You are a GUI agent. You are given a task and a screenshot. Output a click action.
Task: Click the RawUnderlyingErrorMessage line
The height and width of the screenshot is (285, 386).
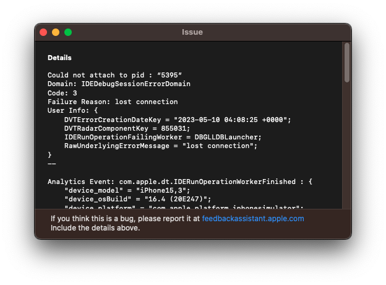tap(160, 146)
